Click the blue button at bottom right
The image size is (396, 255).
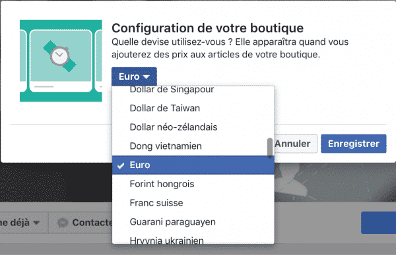(378, 223)
